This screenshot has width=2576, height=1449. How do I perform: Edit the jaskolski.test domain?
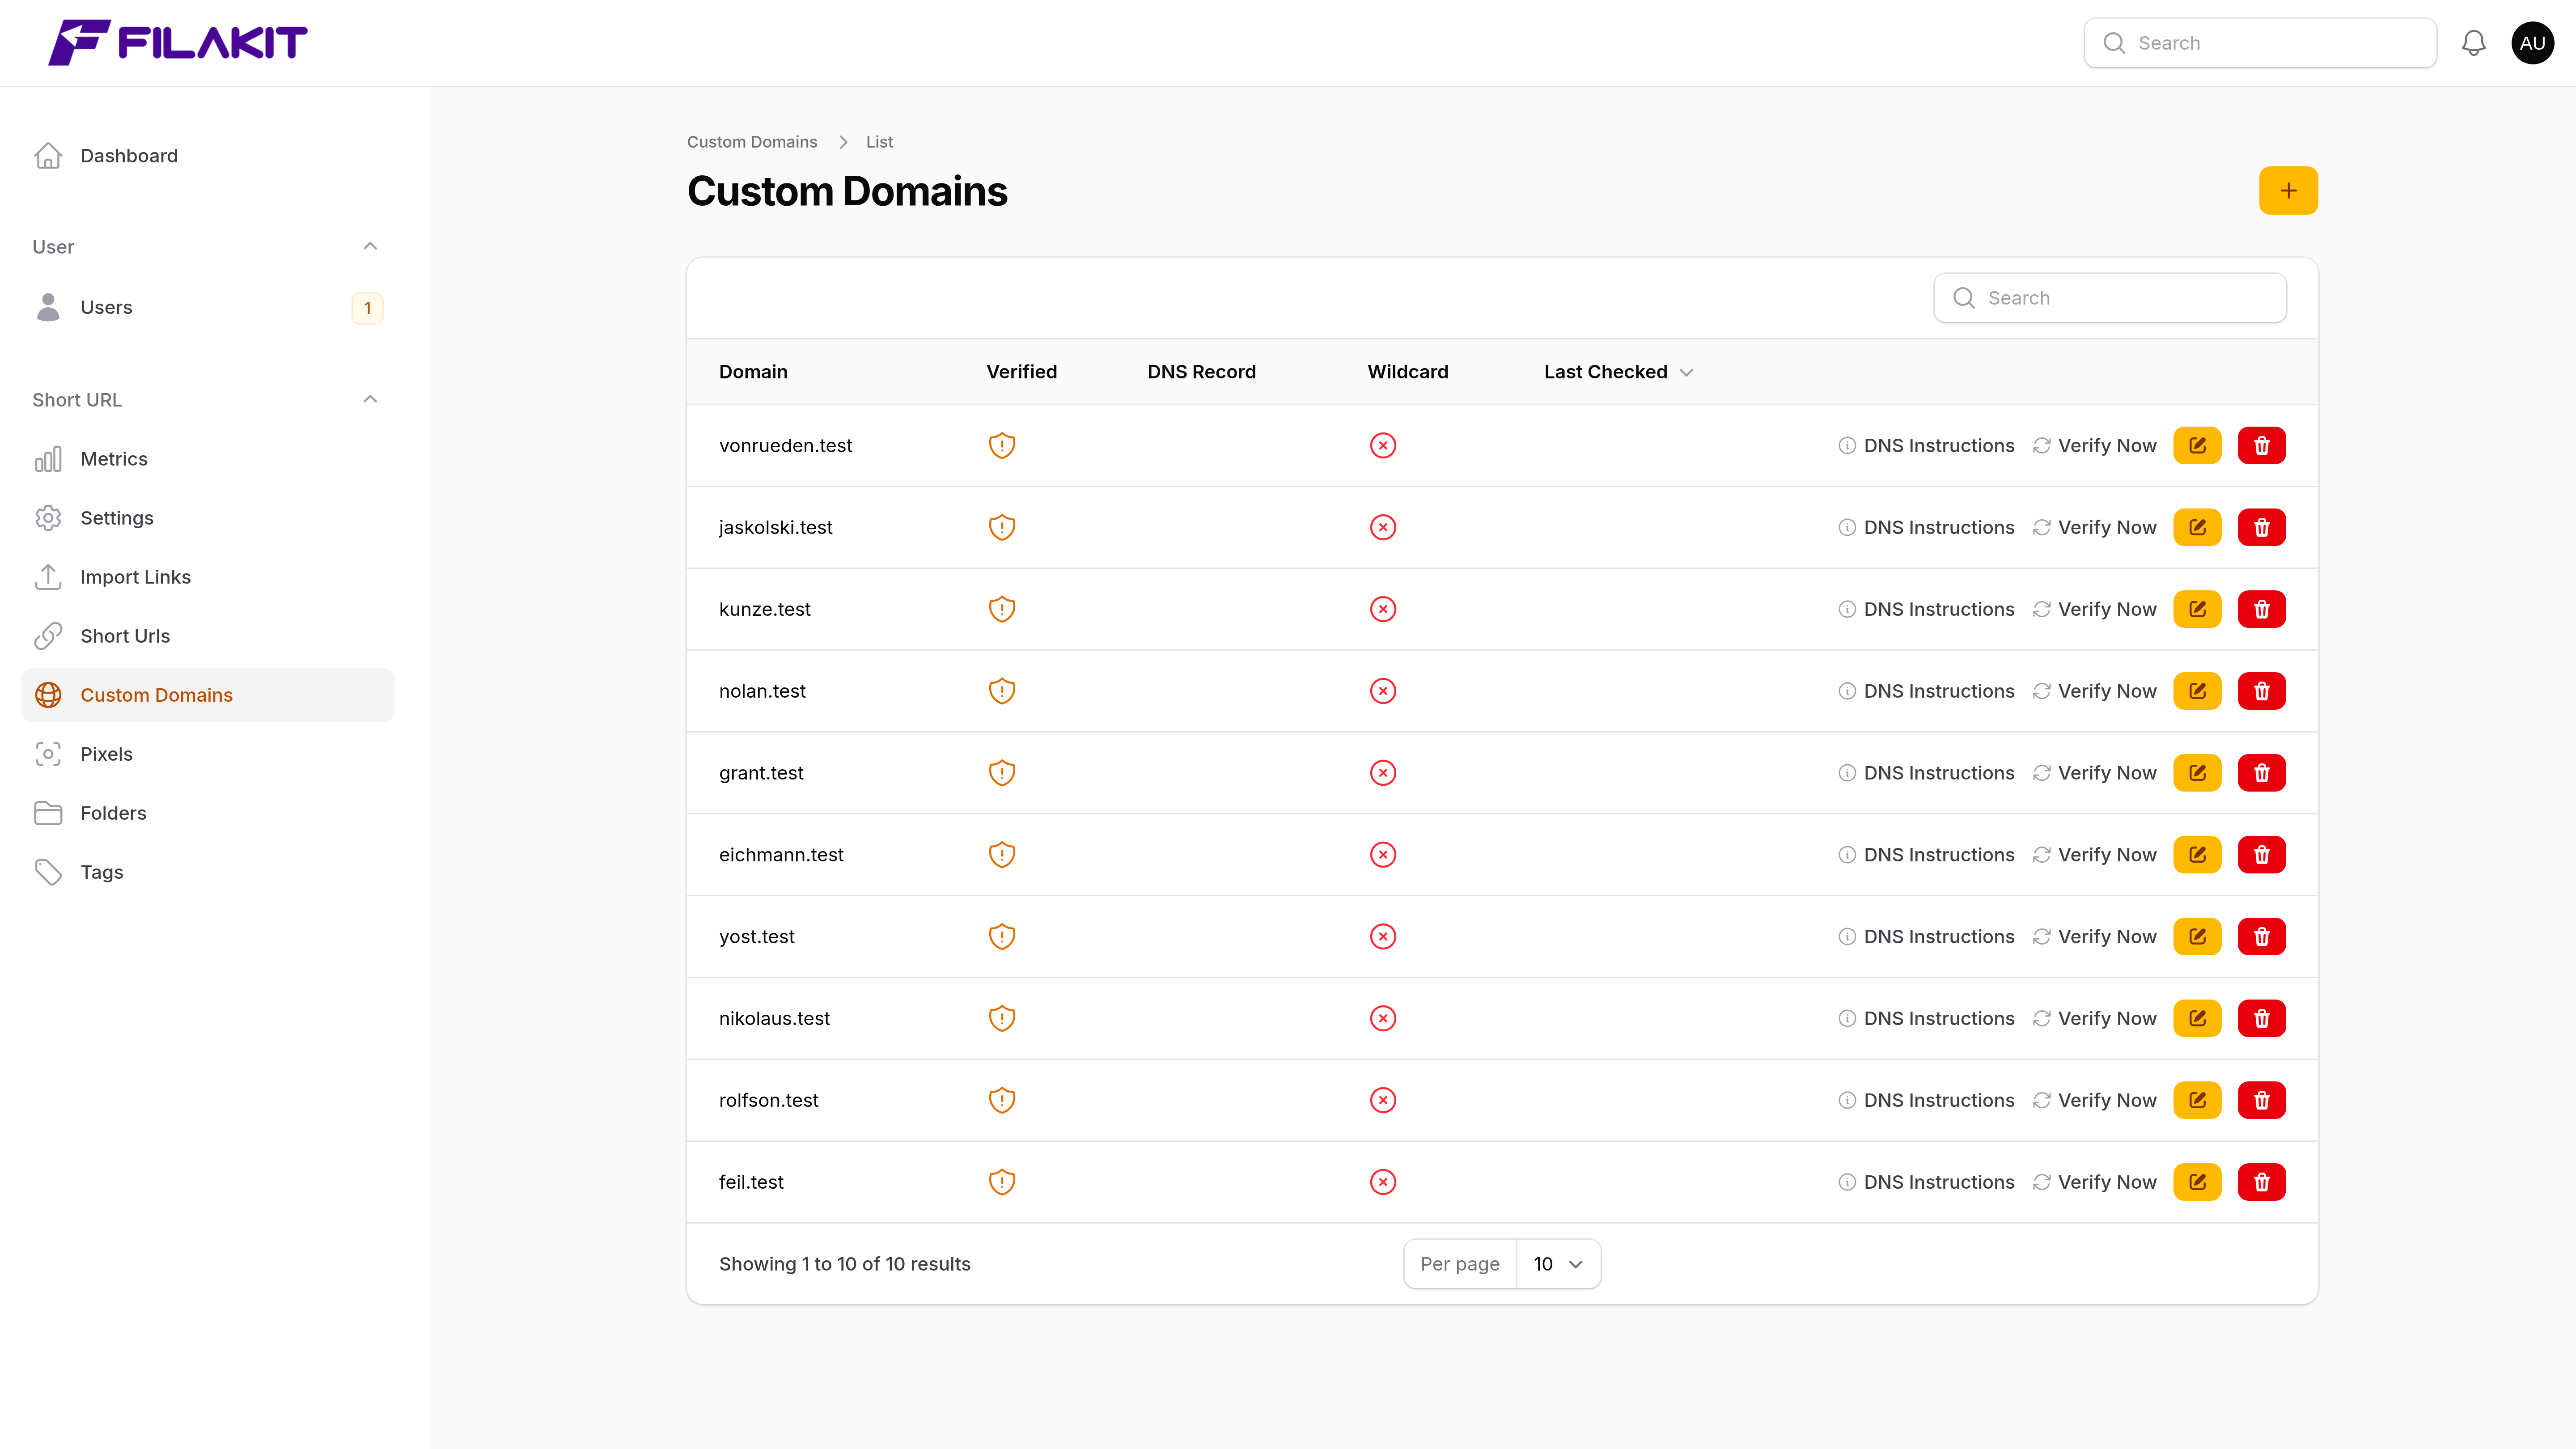tap(2197, 527)
